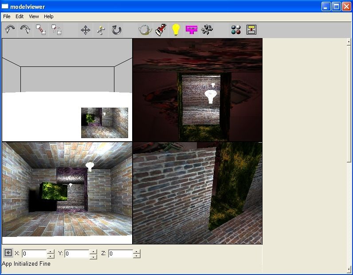Open the View menu
This screenshot has height=275, width=353.
tap(34, 16)
